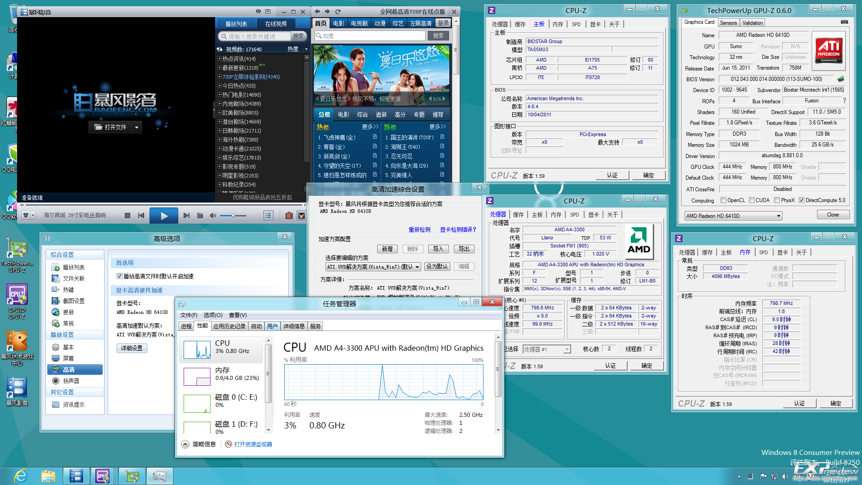Select 扬声器 in advanced options sidebar

pos(71,381)
